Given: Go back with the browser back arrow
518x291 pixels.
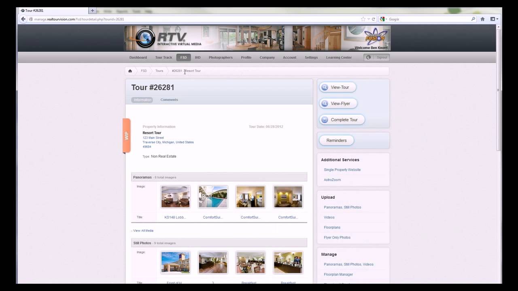Looking at the screenshot, I should pyautogui.click(x=23, y=19).
